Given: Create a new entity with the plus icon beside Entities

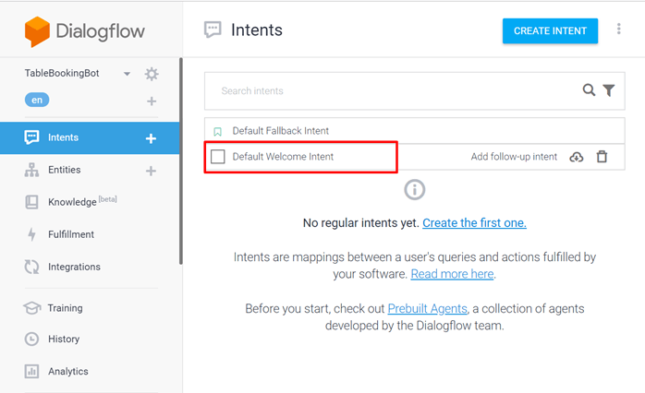Looking at the screenshot, I should (151, 171).
